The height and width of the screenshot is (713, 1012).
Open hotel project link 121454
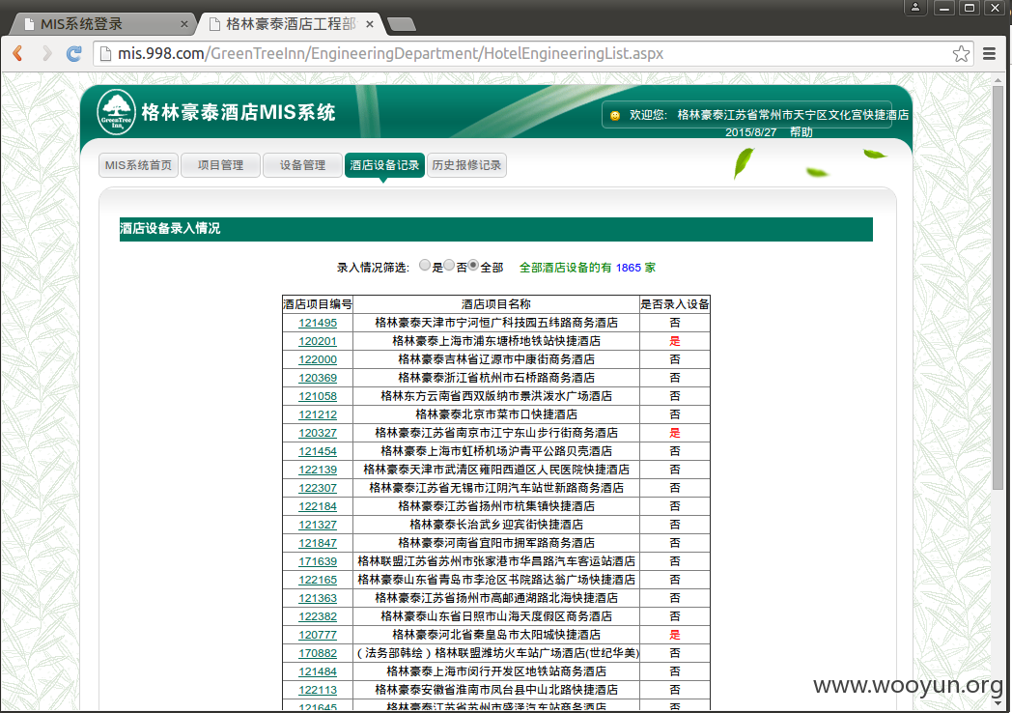(318, 451)
